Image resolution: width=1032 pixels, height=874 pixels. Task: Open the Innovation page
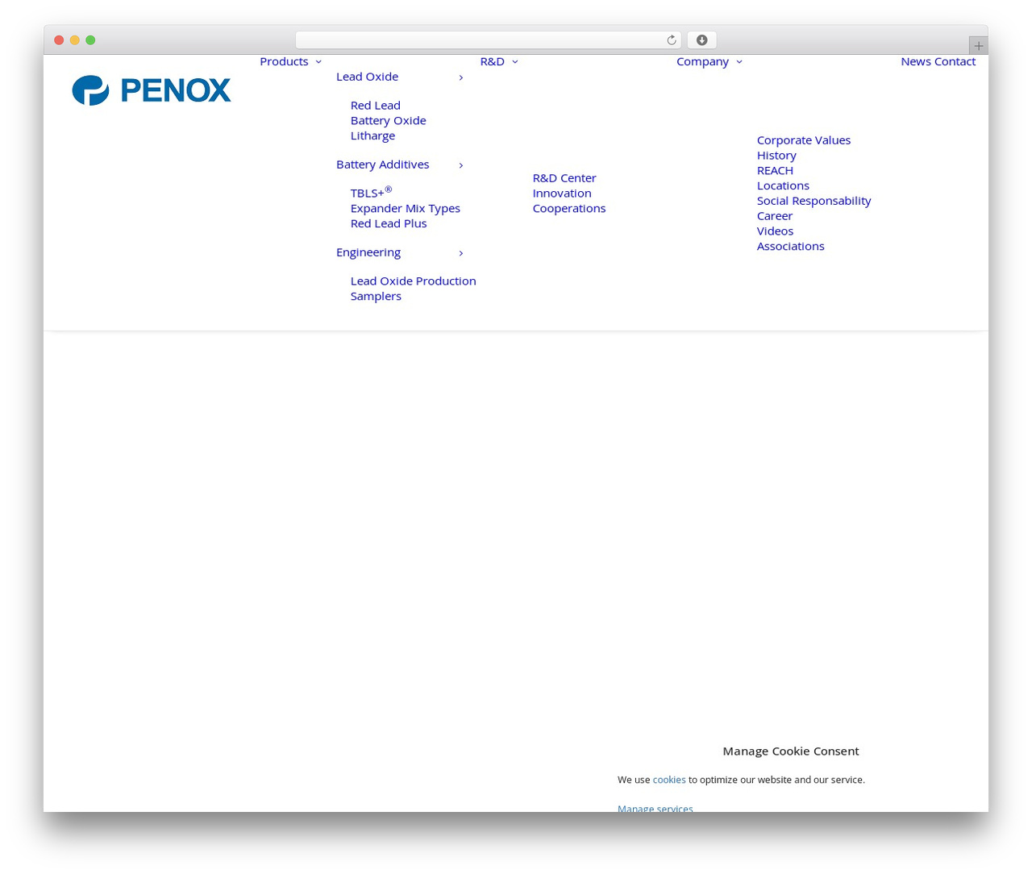(562, 194)
